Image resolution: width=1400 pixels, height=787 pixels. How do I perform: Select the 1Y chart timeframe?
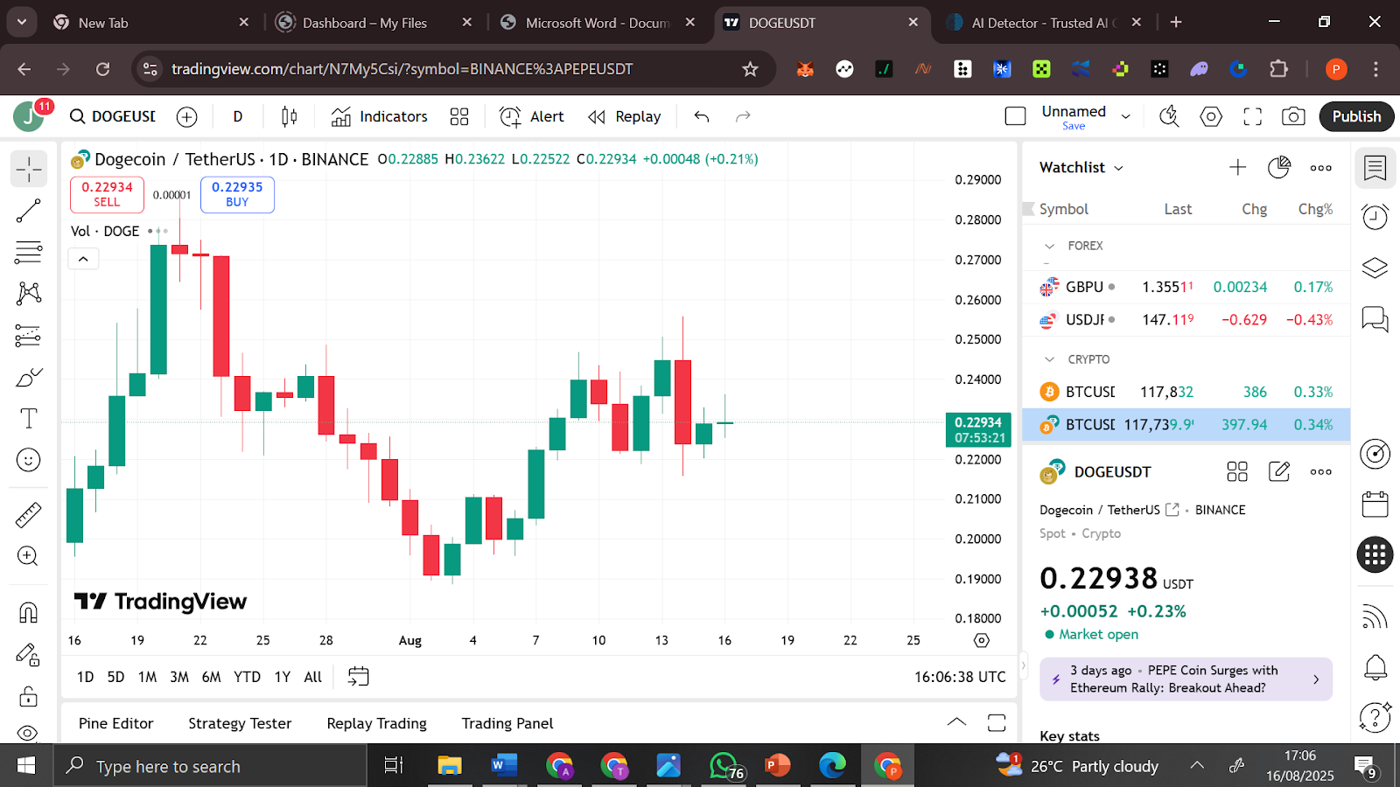(282, 677)
